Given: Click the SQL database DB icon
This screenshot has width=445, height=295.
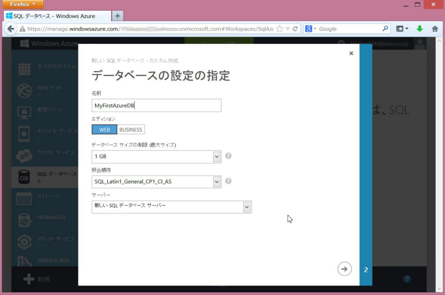Looking at the screenshot, I should (x=24, y=177).
